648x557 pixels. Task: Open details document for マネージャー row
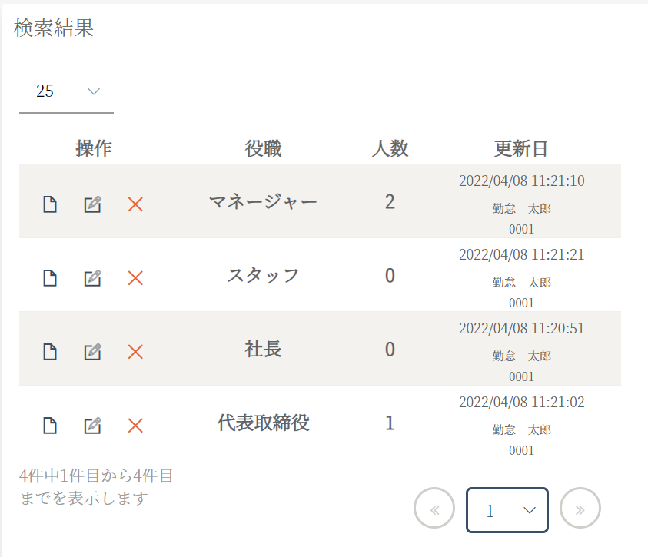pyautogui.click(x=50, y=204)
